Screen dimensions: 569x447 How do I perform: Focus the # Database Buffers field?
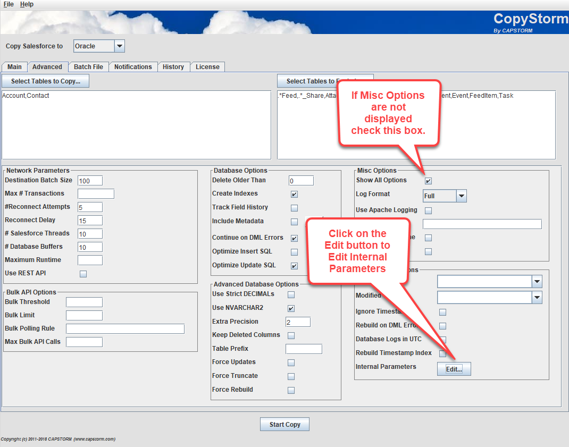coord(90,247)
